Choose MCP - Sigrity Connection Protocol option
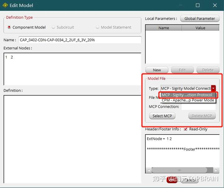 (188, 95)
